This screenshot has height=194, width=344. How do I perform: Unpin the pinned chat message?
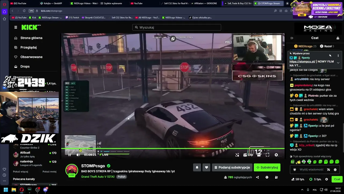click(330, 56)
